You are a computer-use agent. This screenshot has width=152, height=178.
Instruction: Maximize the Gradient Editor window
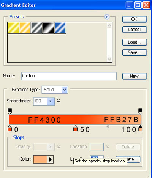(138, 5)
